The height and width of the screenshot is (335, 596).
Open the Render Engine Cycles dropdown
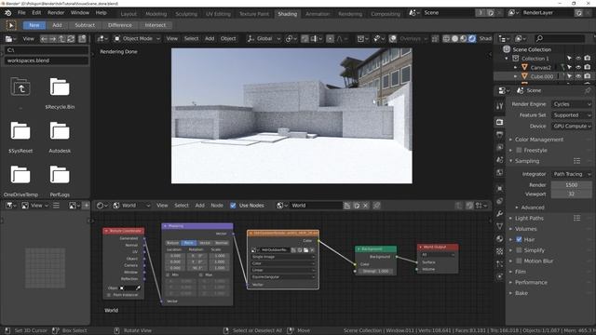tap(572, 104)
